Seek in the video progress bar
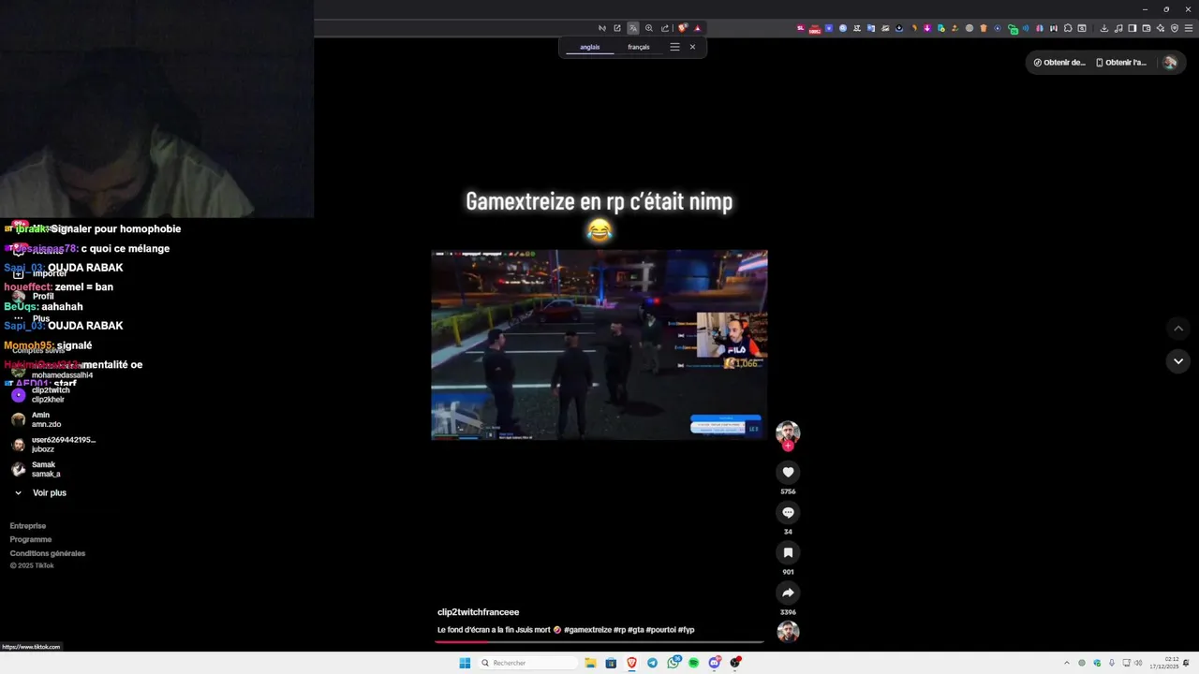Screen dimensions: 1199x674 click(x=599, y=642)
